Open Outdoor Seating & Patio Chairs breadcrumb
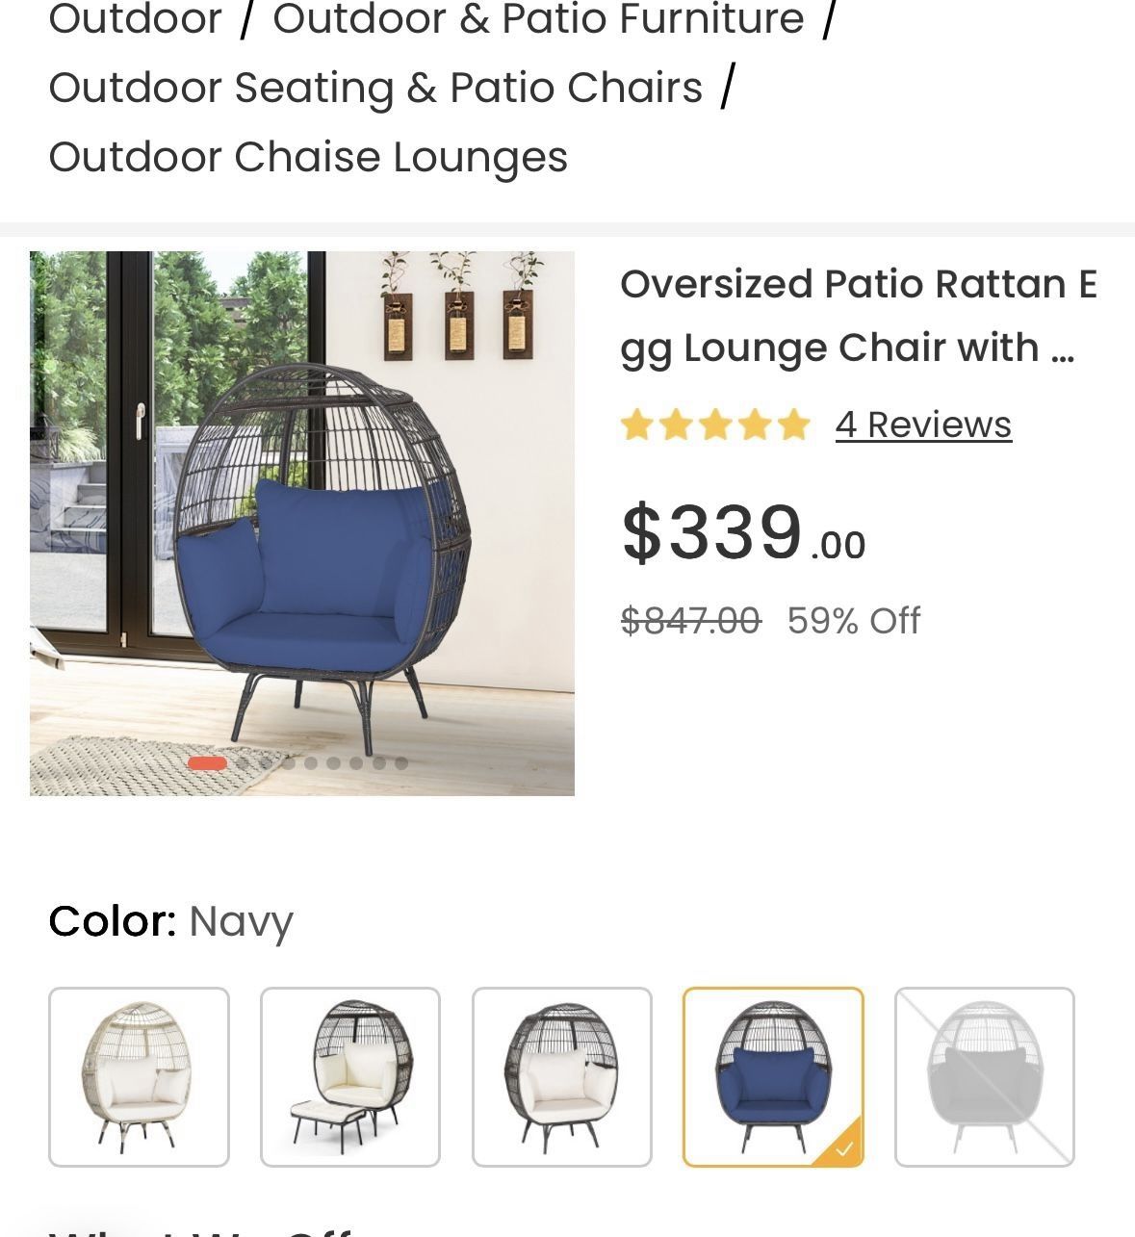This screenshot has width=1135, height=1237. coord(375,88)
